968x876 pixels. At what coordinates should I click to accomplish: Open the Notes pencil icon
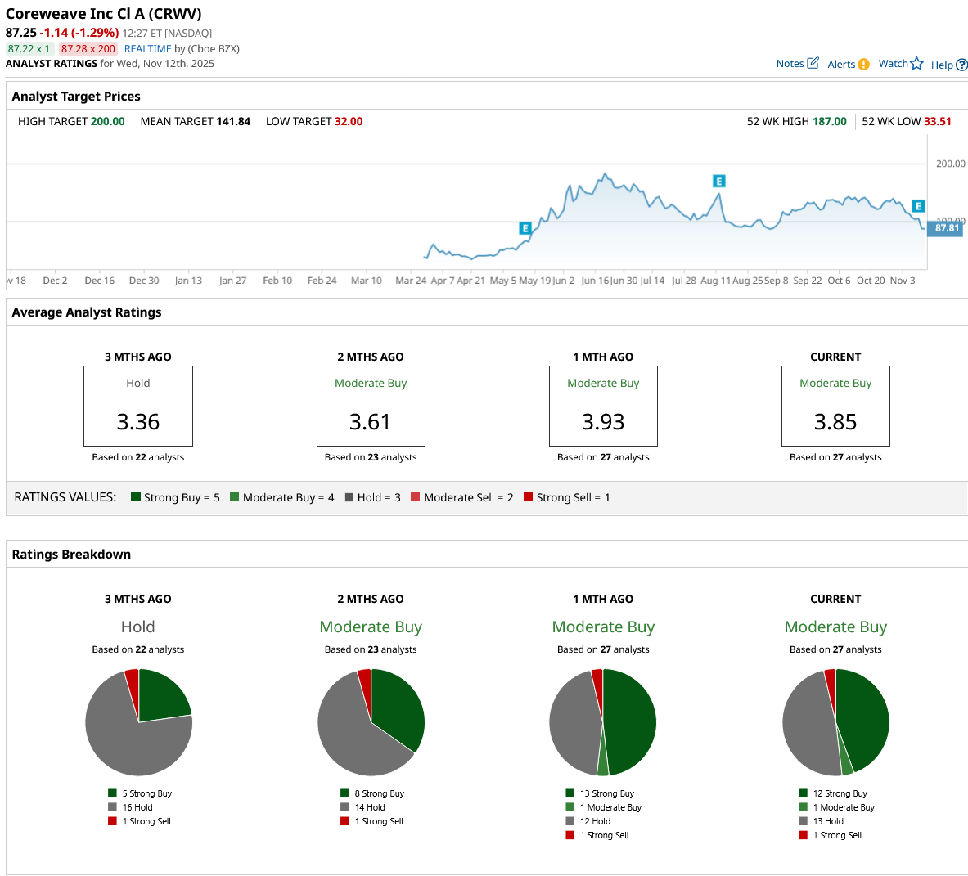pyautogui.click(x=813, y=63)
